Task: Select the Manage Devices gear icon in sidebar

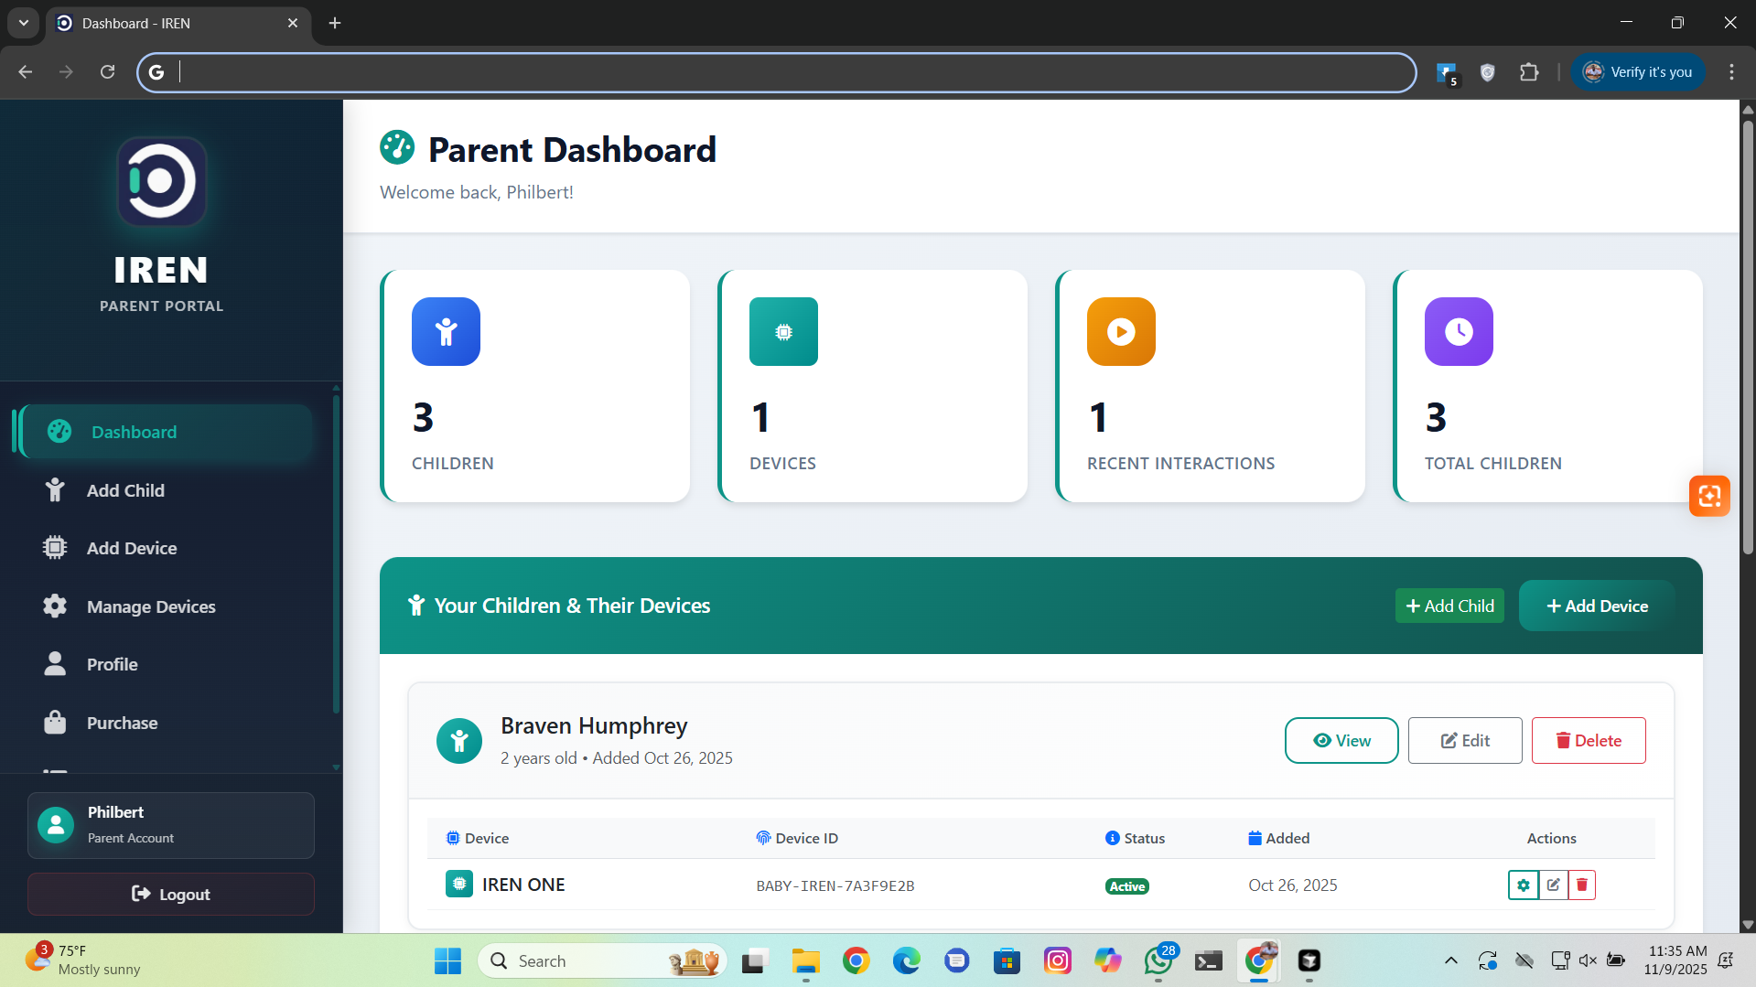Action: 55,606
